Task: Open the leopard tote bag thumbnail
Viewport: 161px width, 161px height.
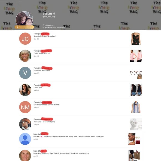Action: [134, 155]
